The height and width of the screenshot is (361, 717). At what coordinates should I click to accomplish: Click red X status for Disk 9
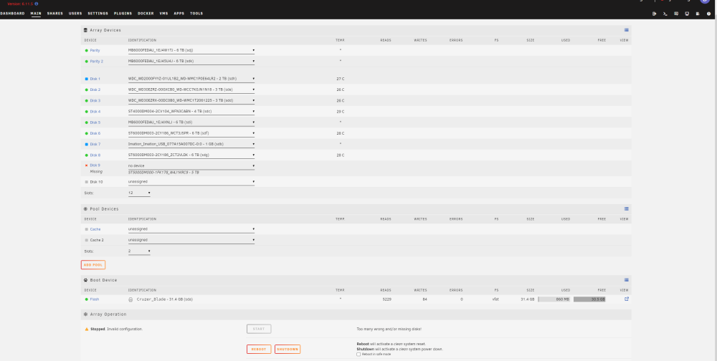click(87, 165)
